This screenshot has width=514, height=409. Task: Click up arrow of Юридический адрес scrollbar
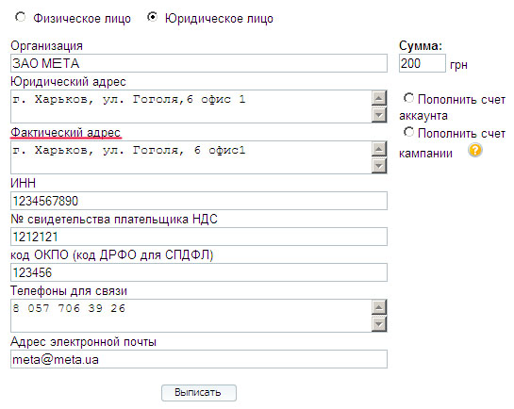379,98
